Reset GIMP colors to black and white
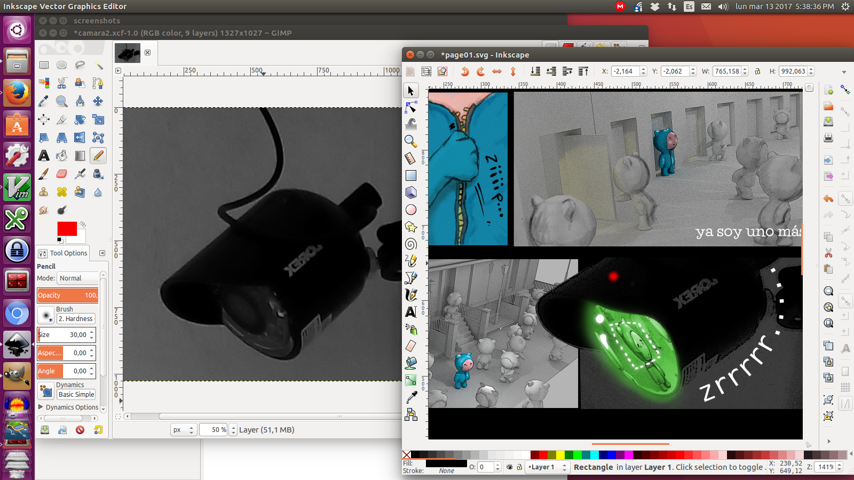 (60, 240)
